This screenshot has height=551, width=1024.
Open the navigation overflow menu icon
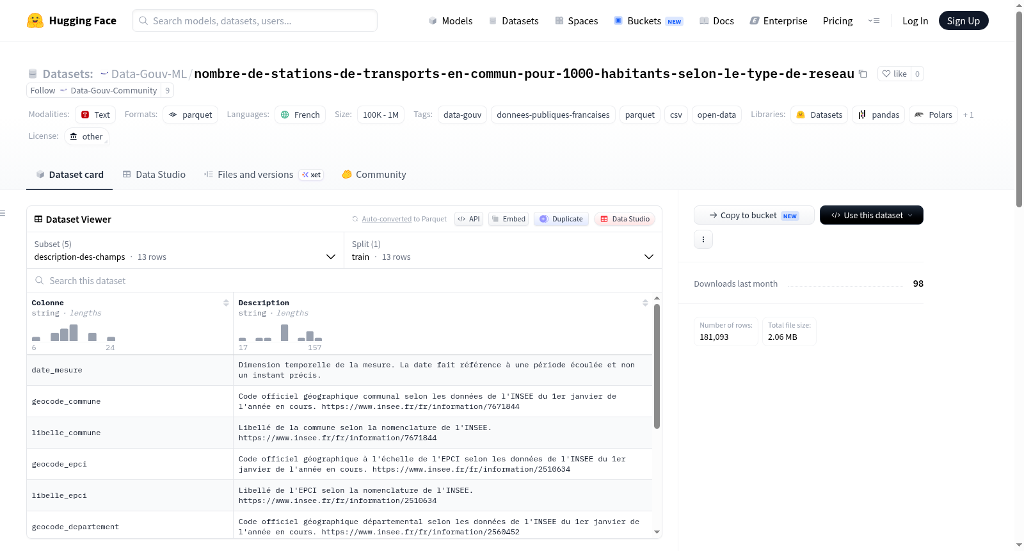874,20
